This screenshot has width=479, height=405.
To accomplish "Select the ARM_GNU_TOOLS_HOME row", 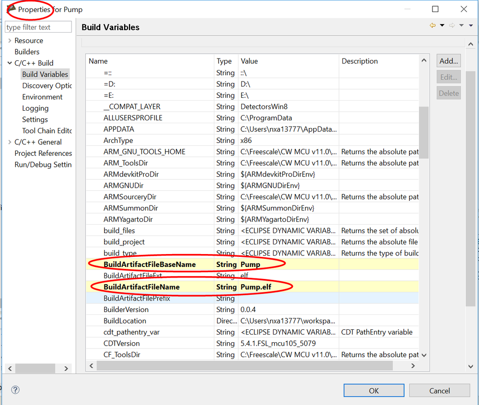I will 252,151.
